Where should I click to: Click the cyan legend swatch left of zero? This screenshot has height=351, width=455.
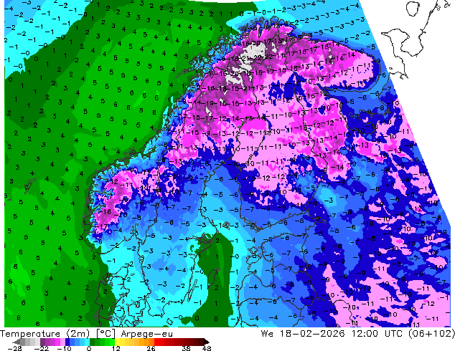(87, 342)
